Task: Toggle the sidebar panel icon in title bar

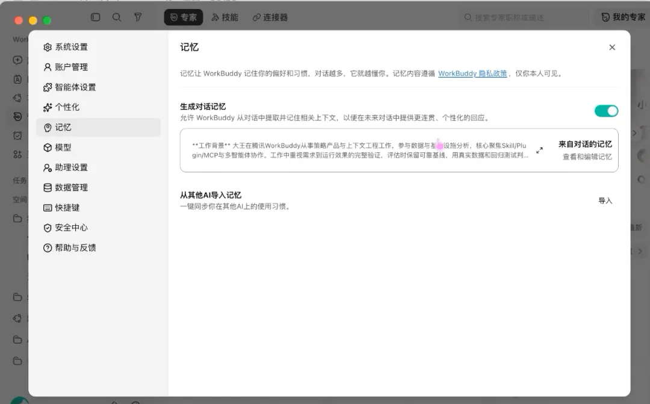Action: (x=95, y=17)
